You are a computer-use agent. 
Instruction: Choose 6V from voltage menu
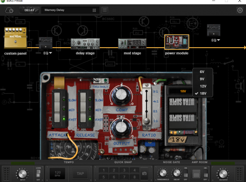click(203, 72)
